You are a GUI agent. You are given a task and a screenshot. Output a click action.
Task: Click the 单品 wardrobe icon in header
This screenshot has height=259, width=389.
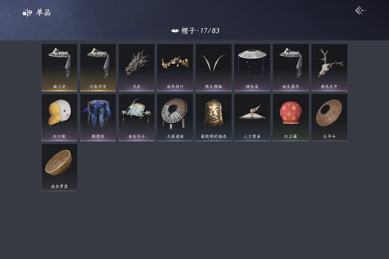coord(27,13)
